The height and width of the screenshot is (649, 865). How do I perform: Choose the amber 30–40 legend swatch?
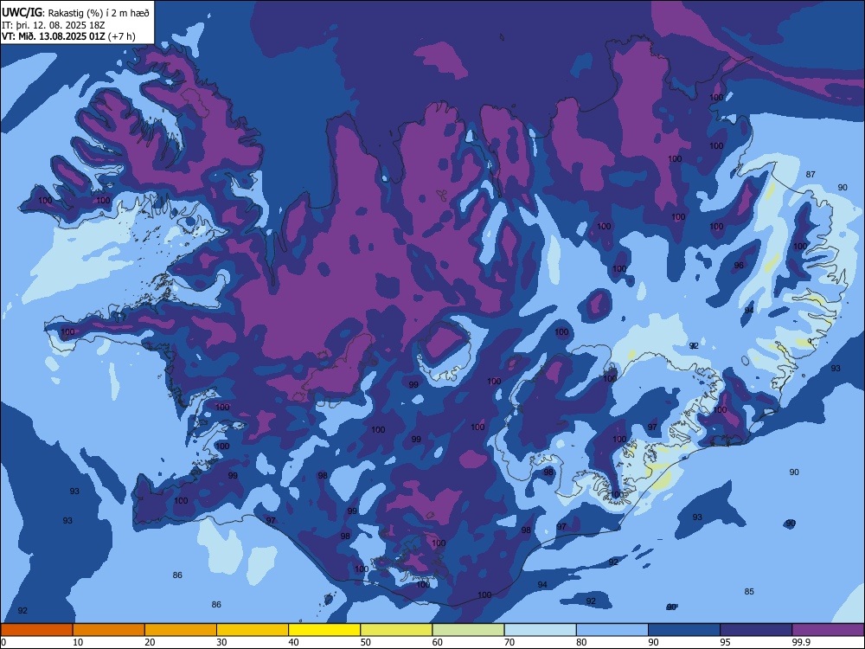click(x=253, y=630)
